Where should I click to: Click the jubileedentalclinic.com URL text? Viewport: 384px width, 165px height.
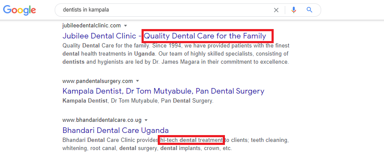[92, 26]
